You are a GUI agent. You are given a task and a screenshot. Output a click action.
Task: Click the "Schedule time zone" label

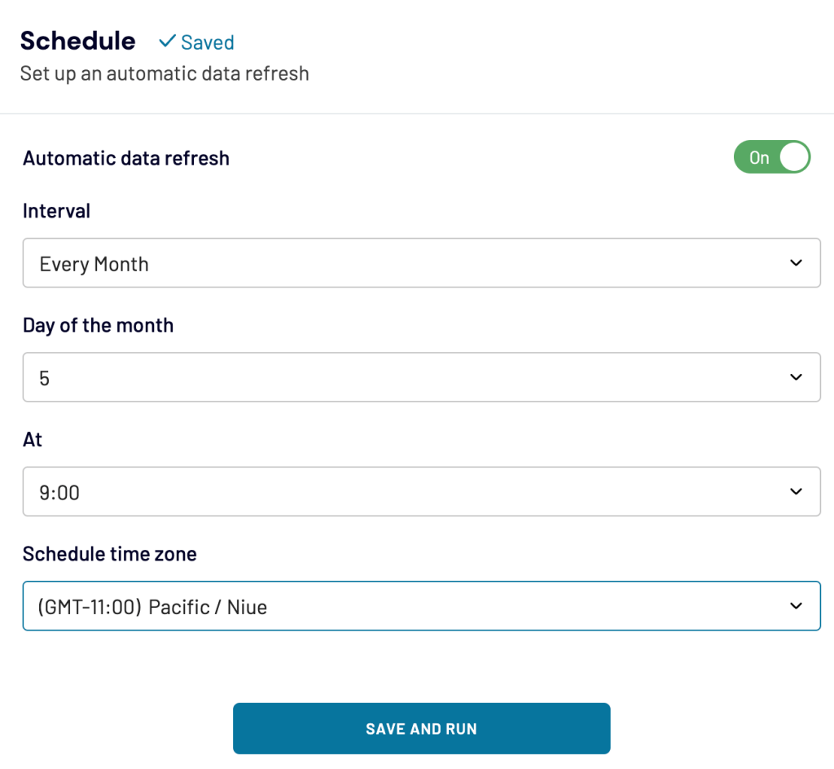click(x=110, y=554)
